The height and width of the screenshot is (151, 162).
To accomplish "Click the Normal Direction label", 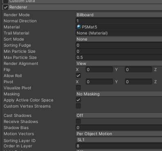I will 20,21.
